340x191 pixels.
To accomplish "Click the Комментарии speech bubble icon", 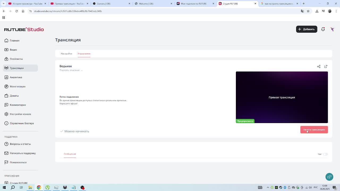I will point(6,105).
